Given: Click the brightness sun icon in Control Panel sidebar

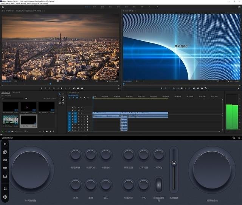Looking at the screenshot, I should (x=5, y=144).
